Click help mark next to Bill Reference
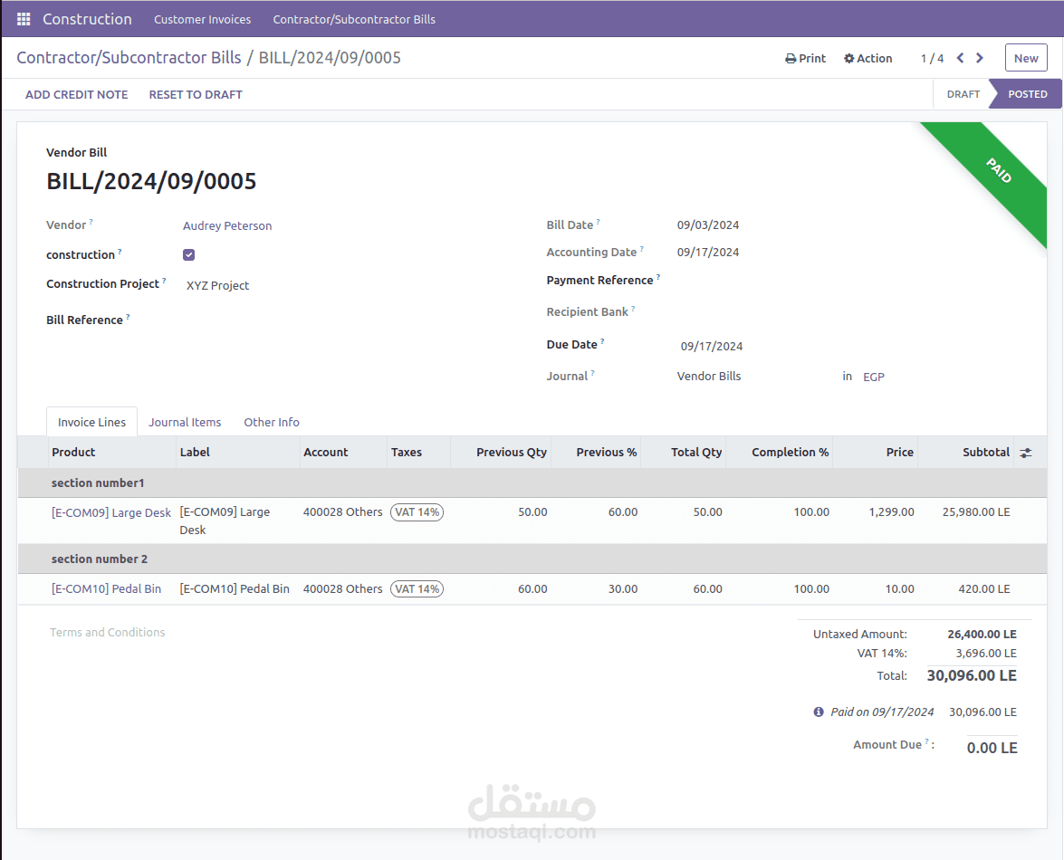1064x860 pixels. 128,316
